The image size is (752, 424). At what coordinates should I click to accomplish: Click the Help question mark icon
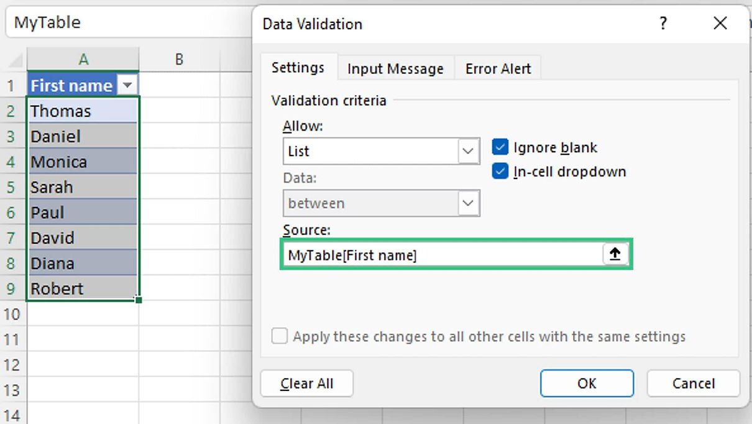[664, 24]
